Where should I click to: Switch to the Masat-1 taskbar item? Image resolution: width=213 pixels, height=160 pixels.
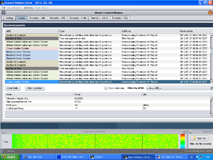coord(105,157)
